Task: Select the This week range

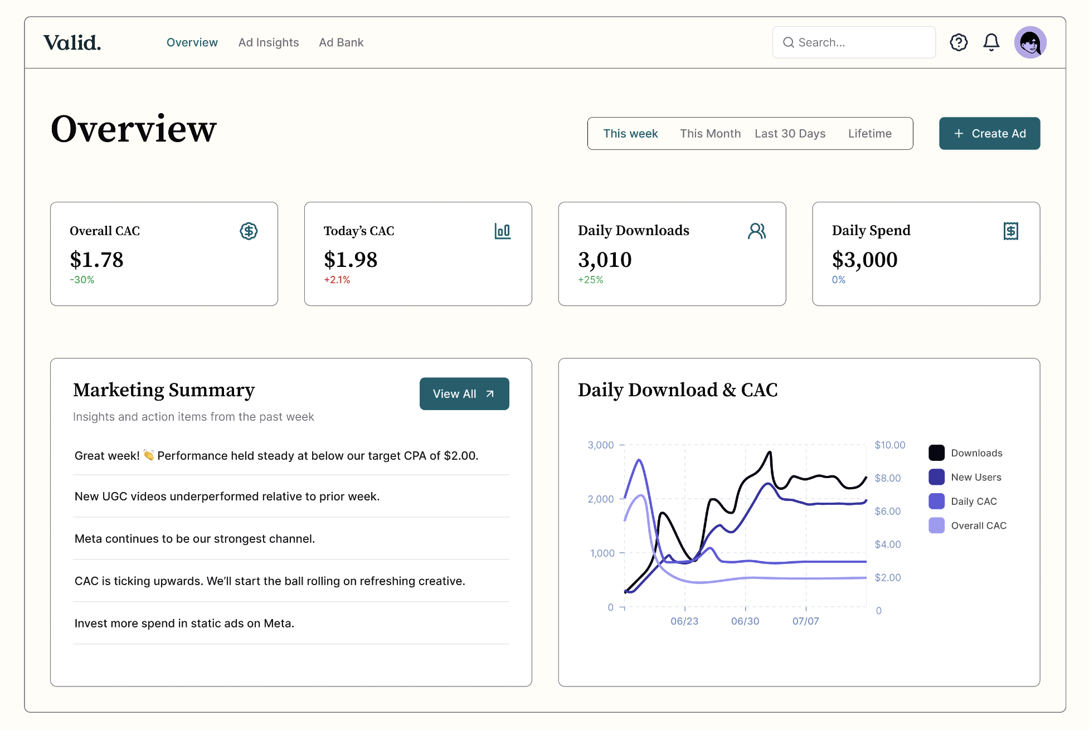Action: click(630, 134)
